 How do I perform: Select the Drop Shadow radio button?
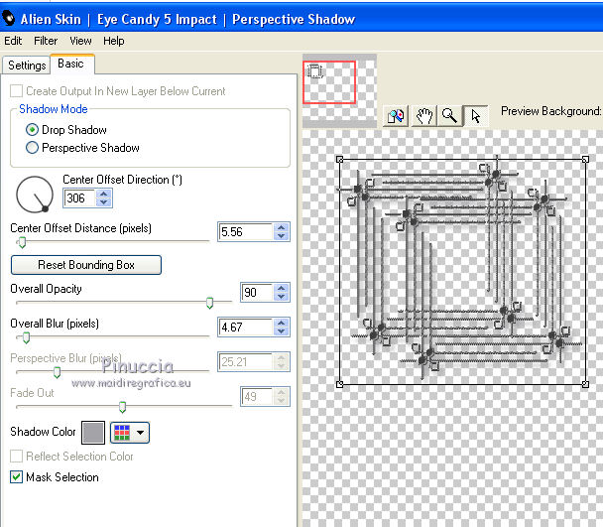32,130
